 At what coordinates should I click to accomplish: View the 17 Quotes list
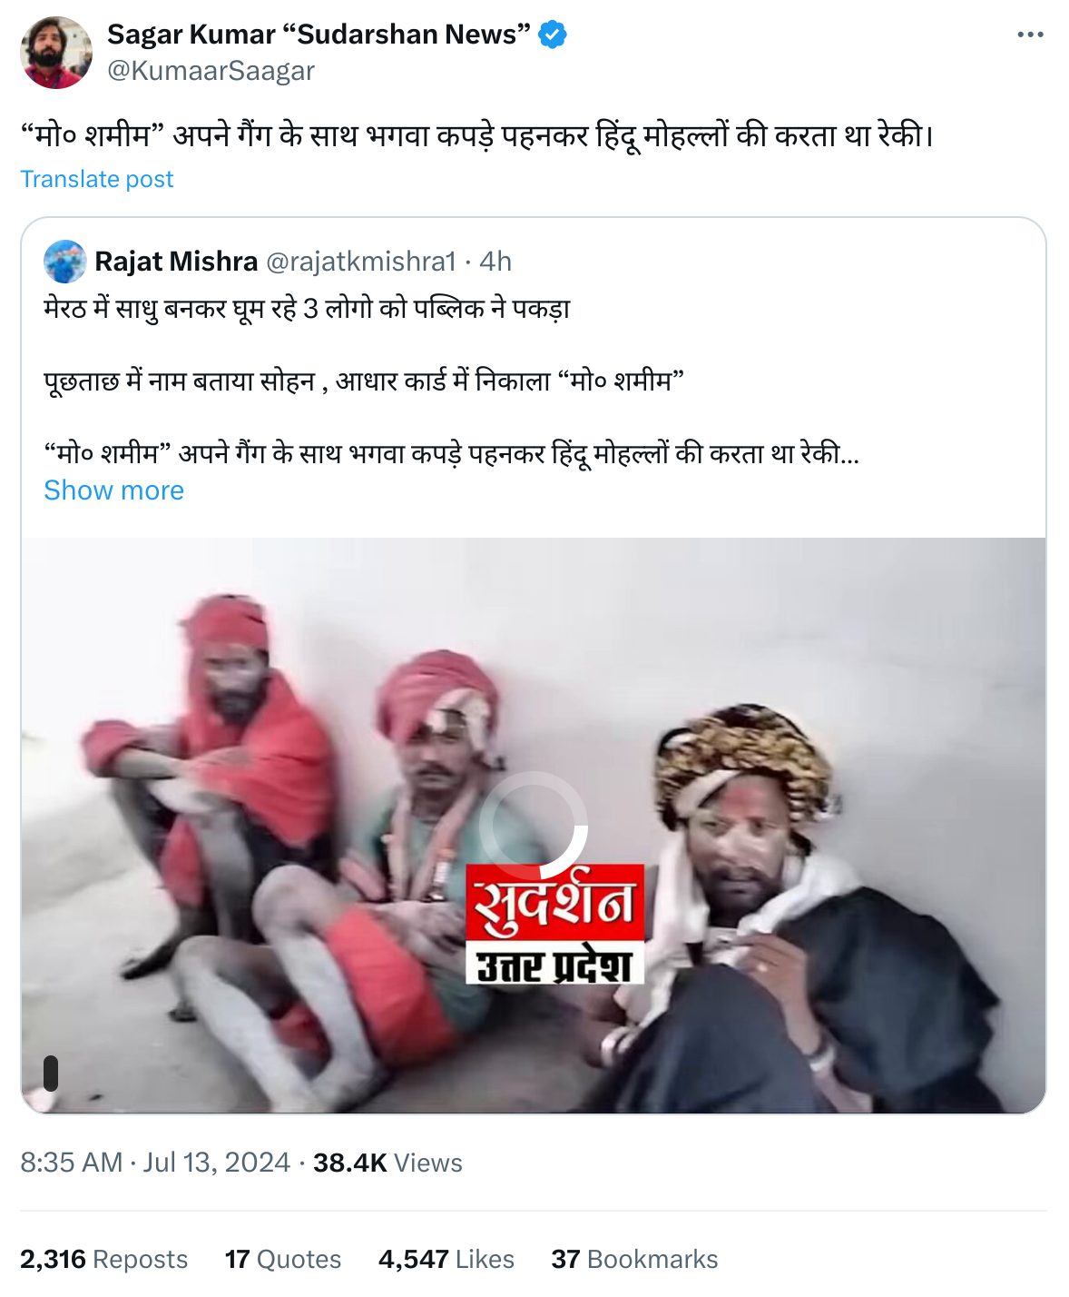pyautogui.click(x=283, y=1259)
